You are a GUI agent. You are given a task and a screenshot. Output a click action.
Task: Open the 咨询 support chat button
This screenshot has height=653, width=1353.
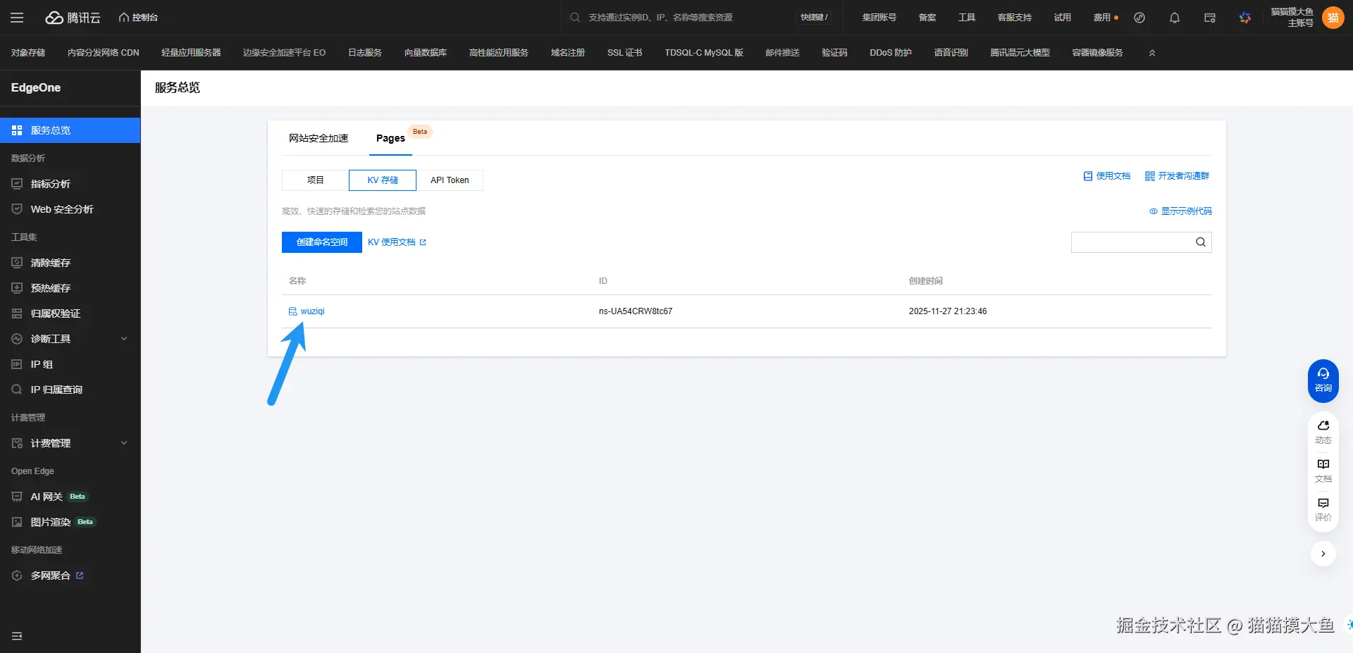[x=1323, y=380]
